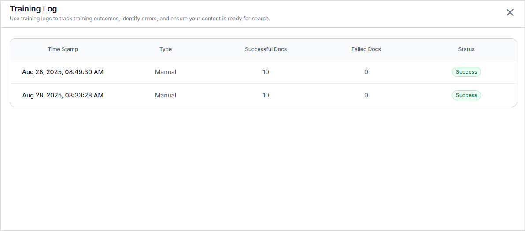Click failed docs count in 08:49:30 row
This screenshot has height=231, width=525.
point(366,72)
